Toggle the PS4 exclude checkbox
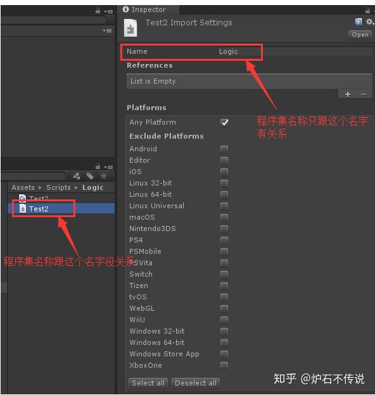This screenshot has width=375, height=395. coord(224,240)
